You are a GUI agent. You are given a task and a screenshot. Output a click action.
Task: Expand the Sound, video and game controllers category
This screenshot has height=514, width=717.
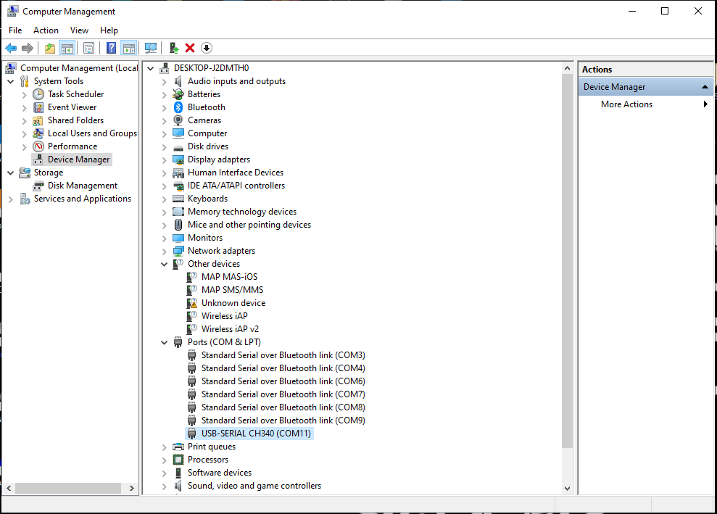164,486
